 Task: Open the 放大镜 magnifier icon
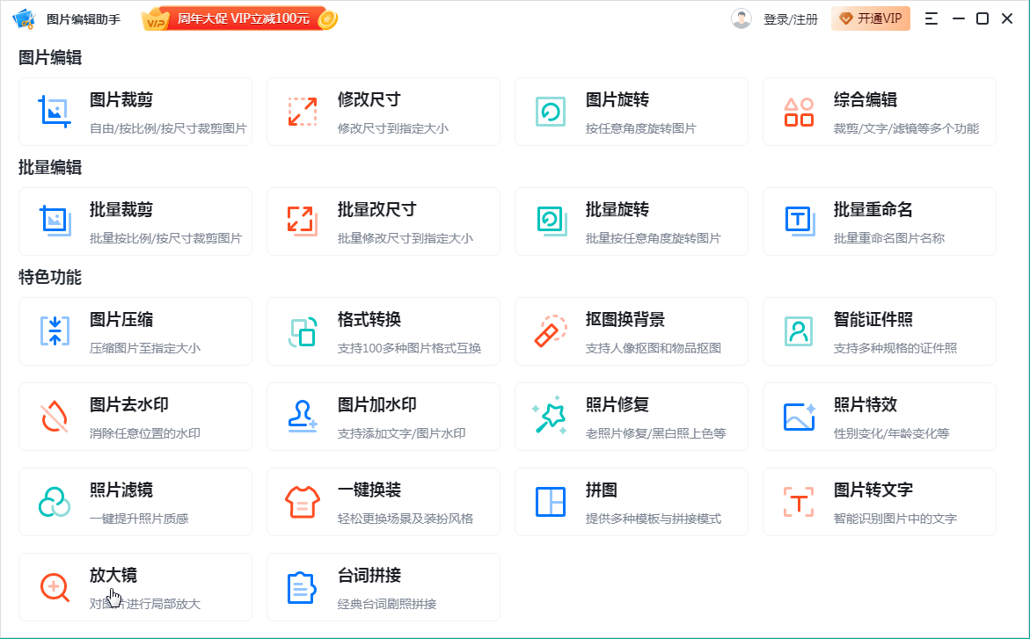tap(55, 587)
